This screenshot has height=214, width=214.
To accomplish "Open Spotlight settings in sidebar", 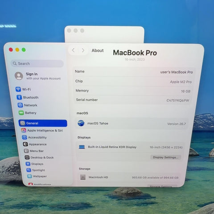I will pyautogui.click(x=36, y=170).
